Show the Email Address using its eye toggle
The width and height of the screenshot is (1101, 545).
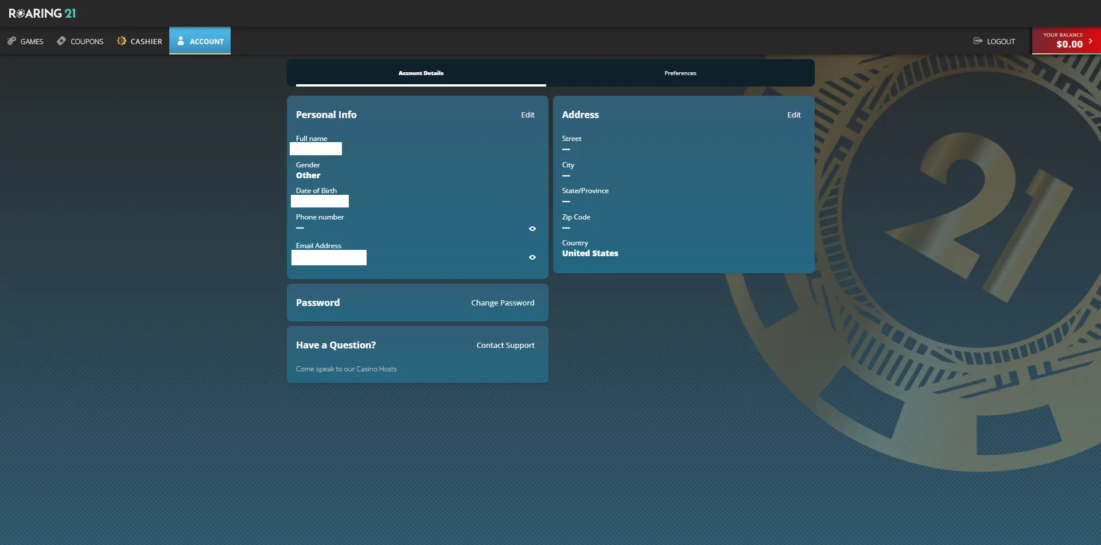tap(532, 257)
